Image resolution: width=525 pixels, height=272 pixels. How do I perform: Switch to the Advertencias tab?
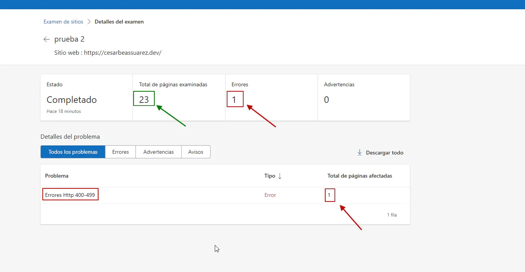pyautogui.click(x=158, y=151)
